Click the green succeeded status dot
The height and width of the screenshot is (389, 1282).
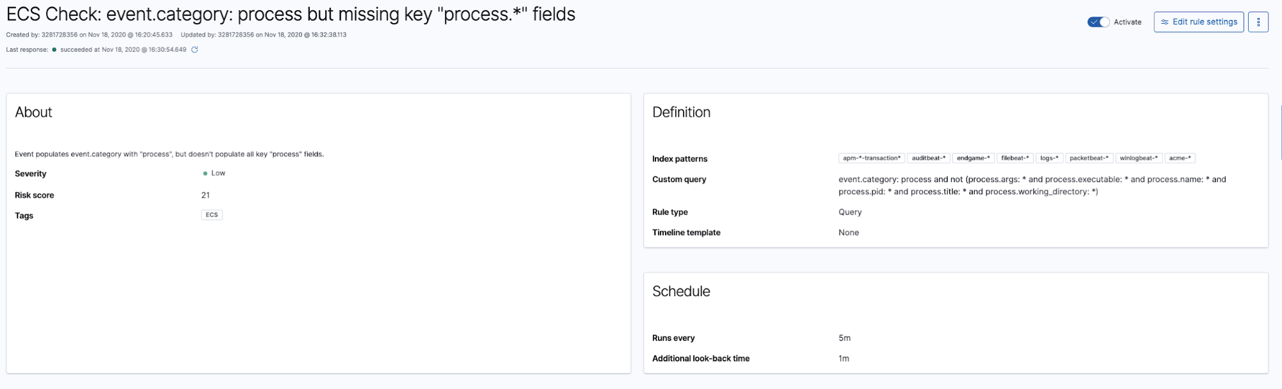tap(54, 49)
